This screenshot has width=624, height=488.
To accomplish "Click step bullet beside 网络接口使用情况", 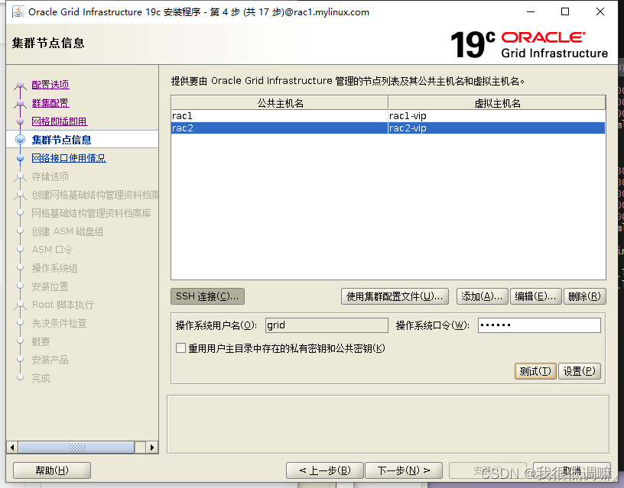I will click(20, 158).
